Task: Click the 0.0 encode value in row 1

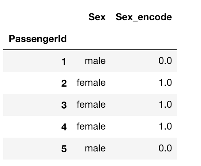Action: click(x=165, y=61)
